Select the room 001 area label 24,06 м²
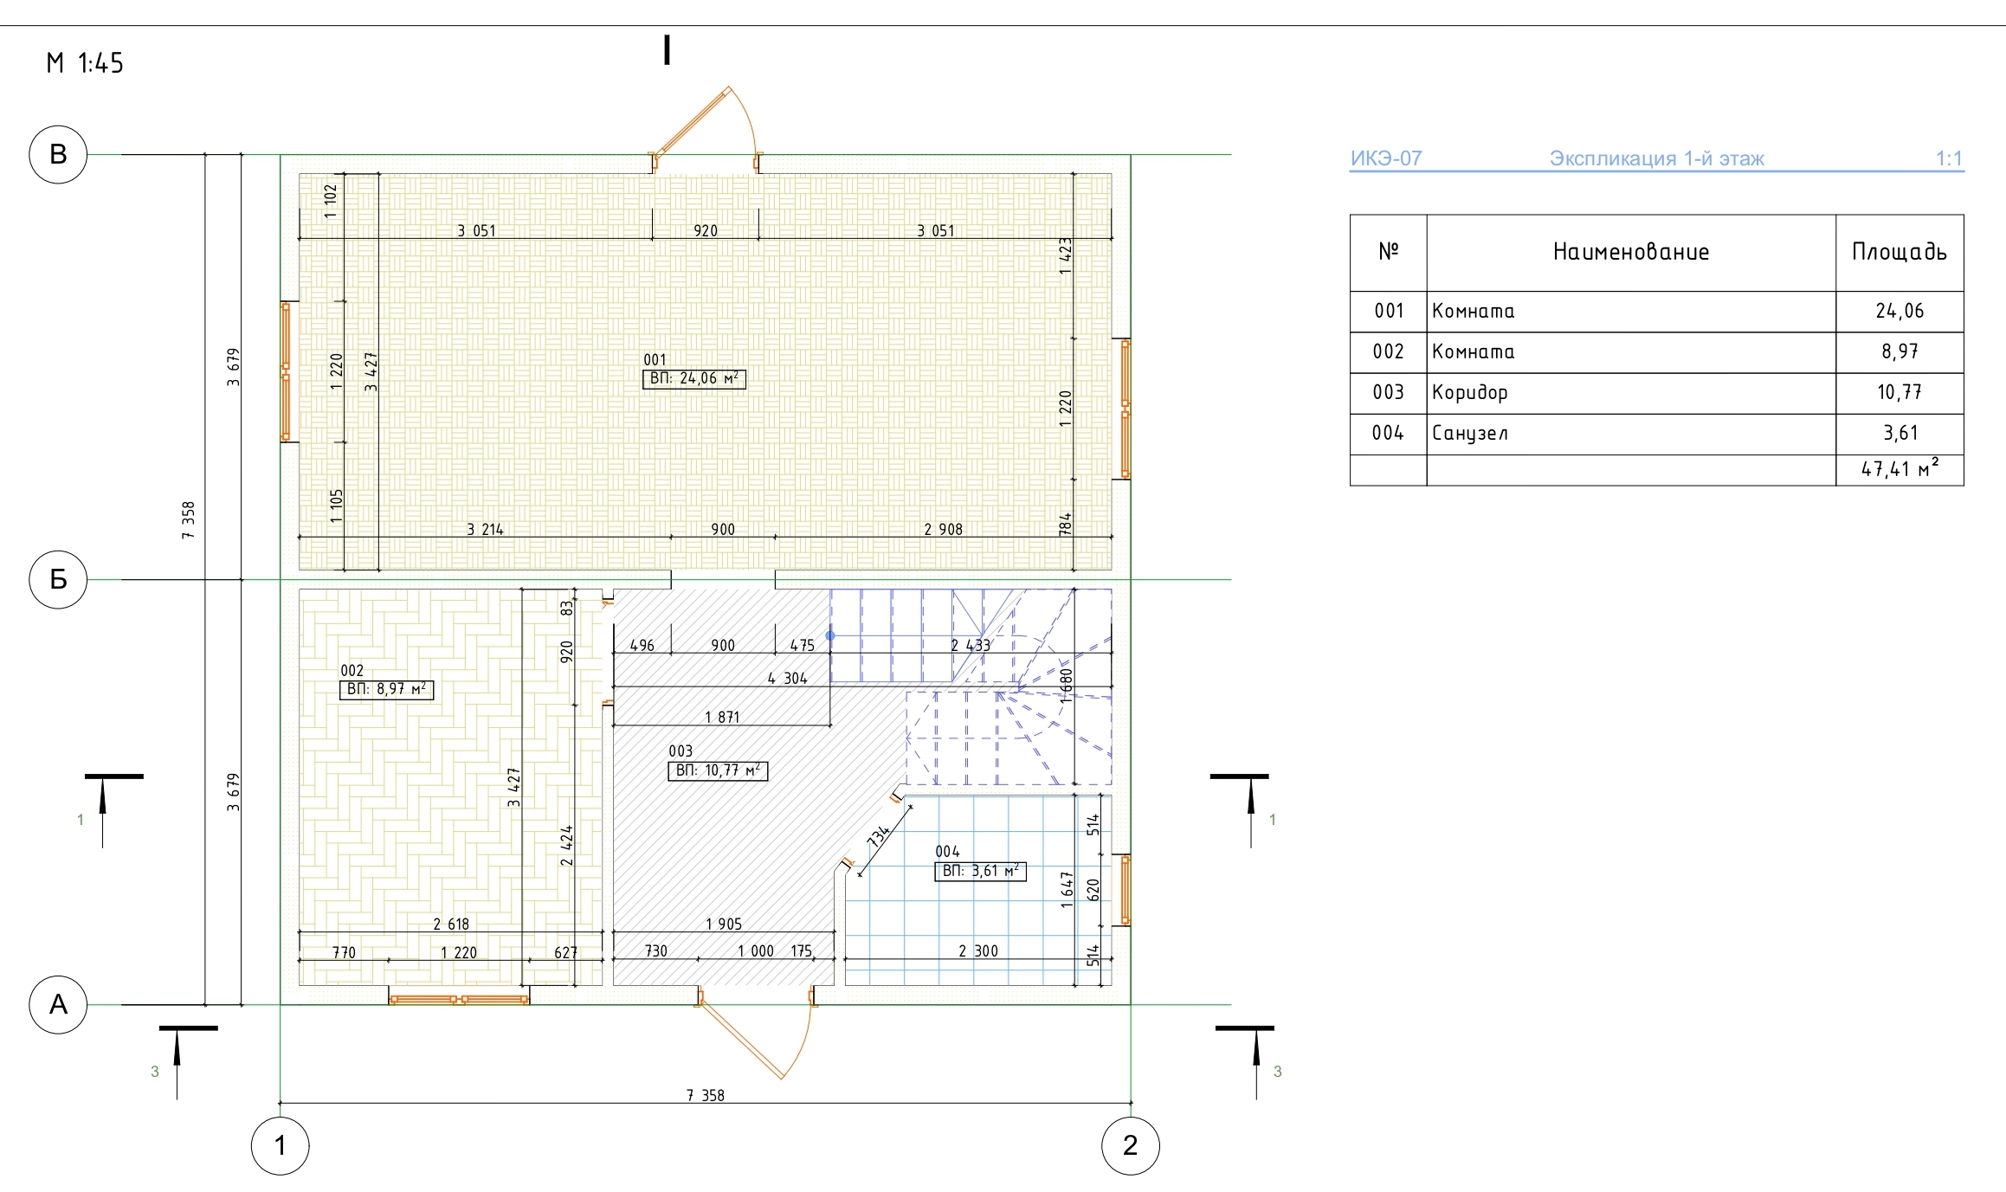 [x=694, y=378]
